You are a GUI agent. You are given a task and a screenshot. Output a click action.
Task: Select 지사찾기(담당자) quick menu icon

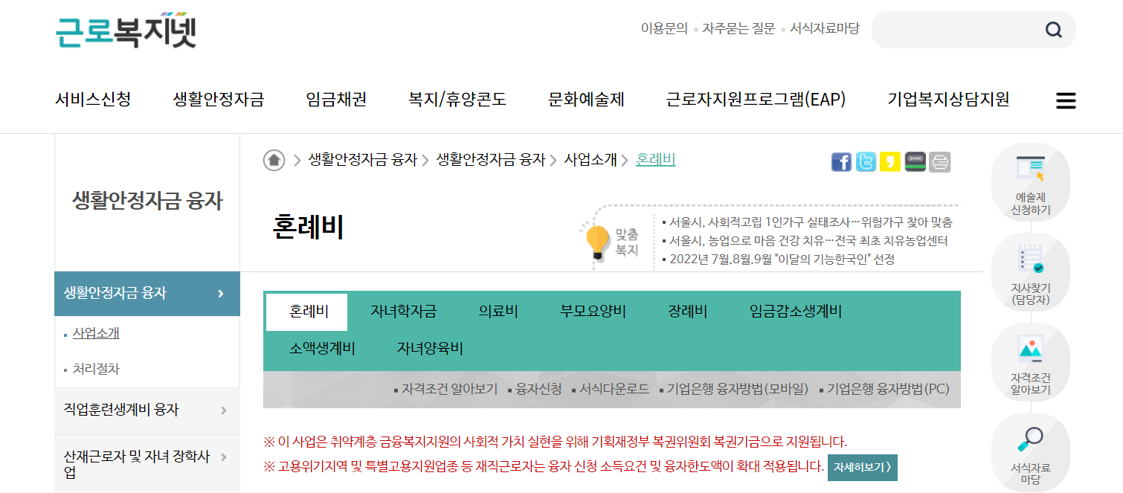[x=1031, y=272]
